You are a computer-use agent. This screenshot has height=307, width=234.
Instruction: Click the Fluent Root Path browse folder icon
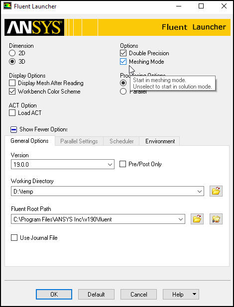click(x=197, y=219)
